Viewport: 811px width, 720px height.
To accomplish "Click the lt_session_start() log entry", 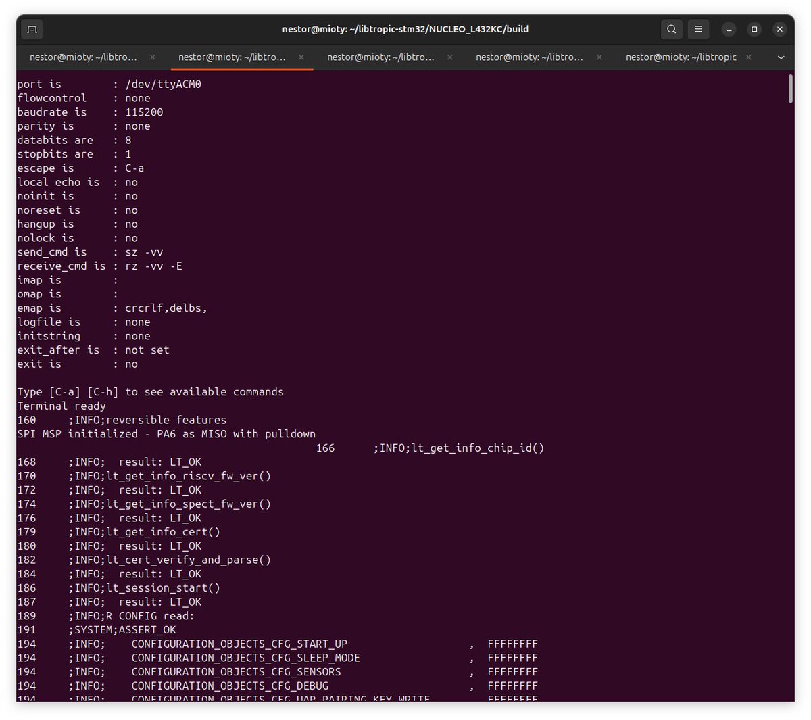I will (x=163, y=588).
